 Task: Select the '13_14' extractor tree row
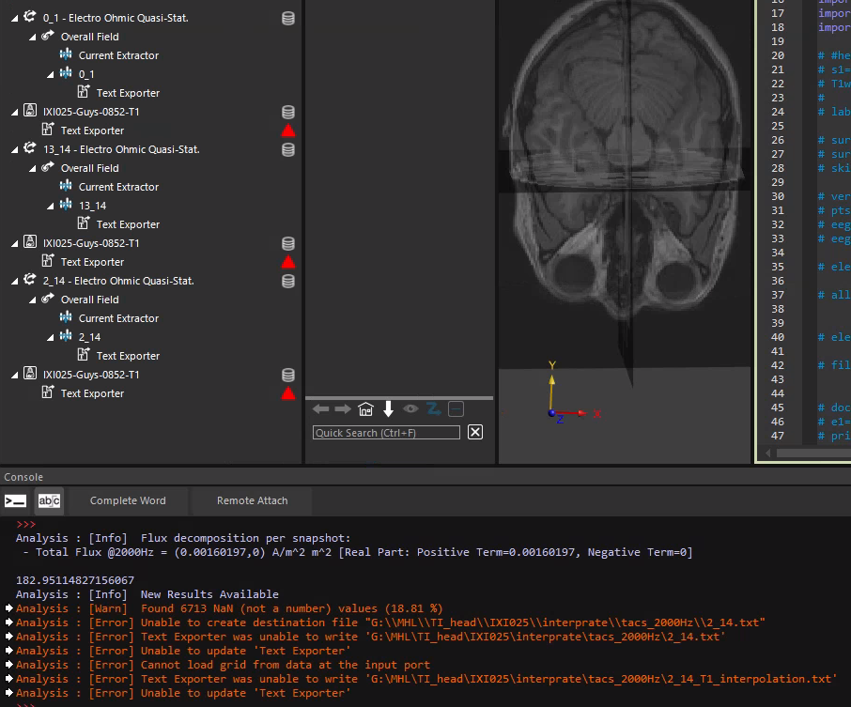click(x=92, y=206)
